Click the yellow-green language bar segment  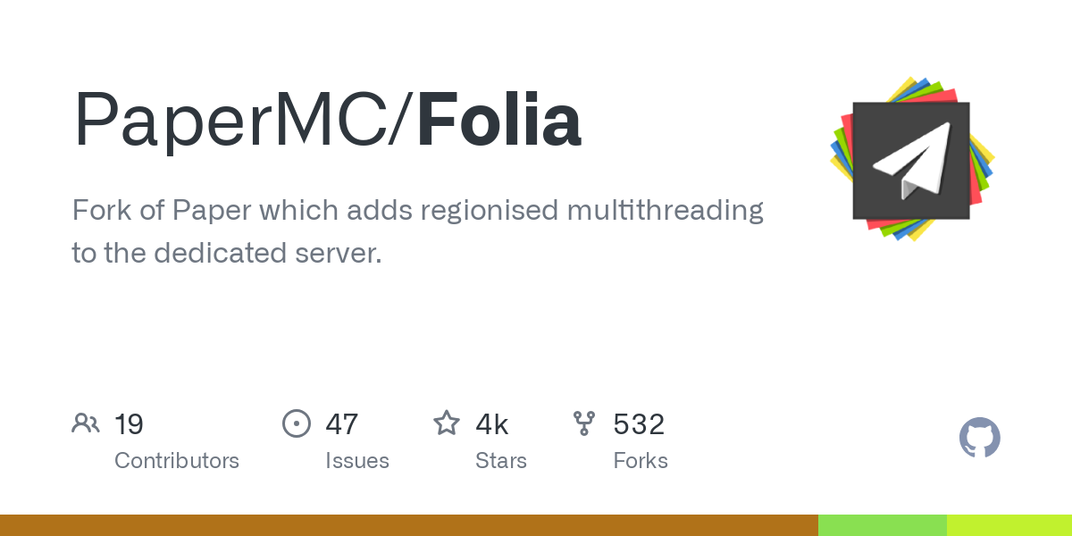pyautogui.click(x=1009, y=525)
